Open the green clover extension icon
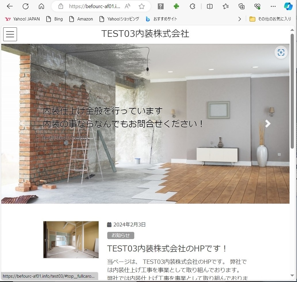The image size is (297, 282). click(x=176, y=6)
